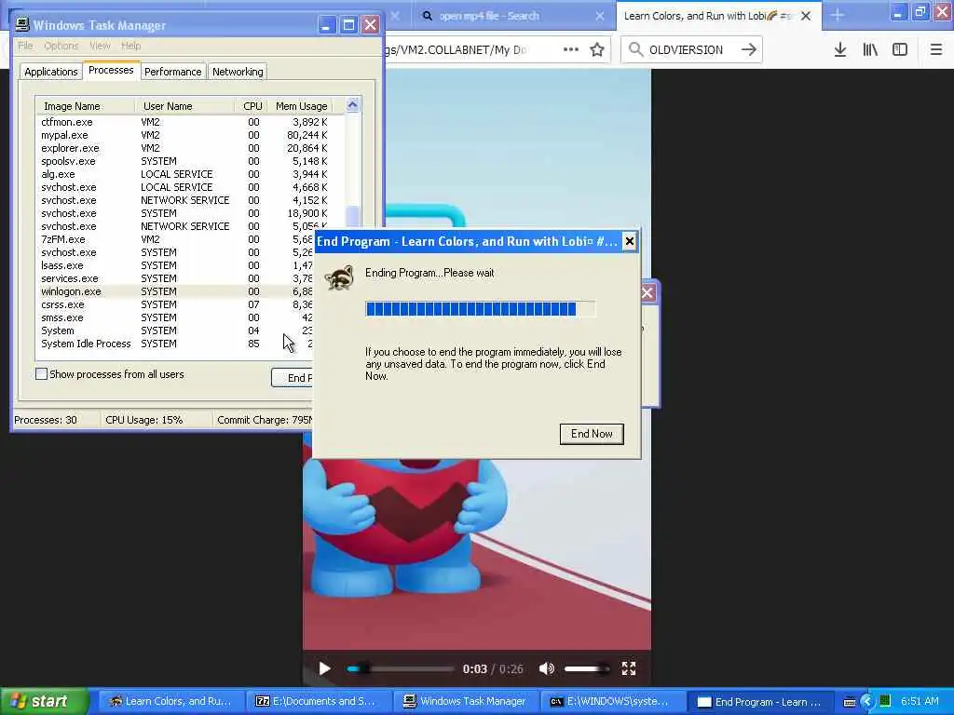Sort processes by User Name column
This screenshot has height=715, width=954.
point(185,106)
